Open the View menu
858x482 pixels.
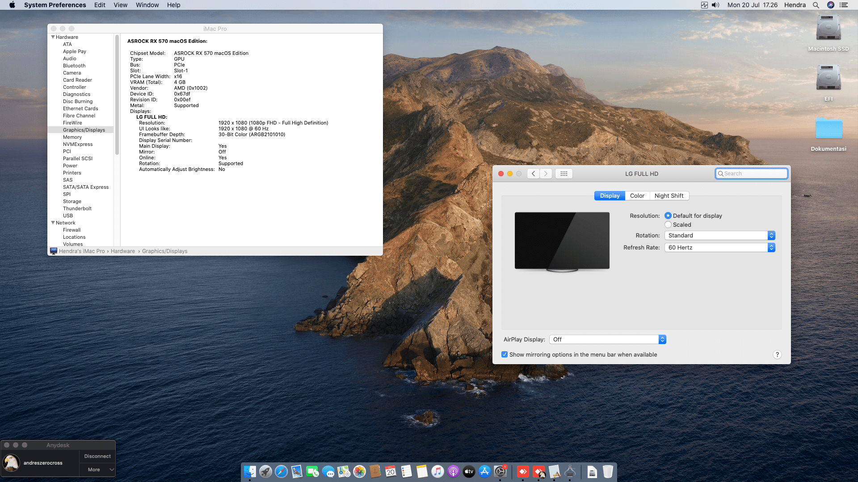(x=120, y=5)
